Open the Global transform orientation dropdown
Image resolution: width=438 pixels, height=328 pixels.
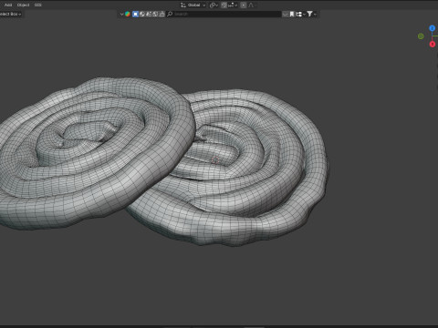tap(193, 5)
